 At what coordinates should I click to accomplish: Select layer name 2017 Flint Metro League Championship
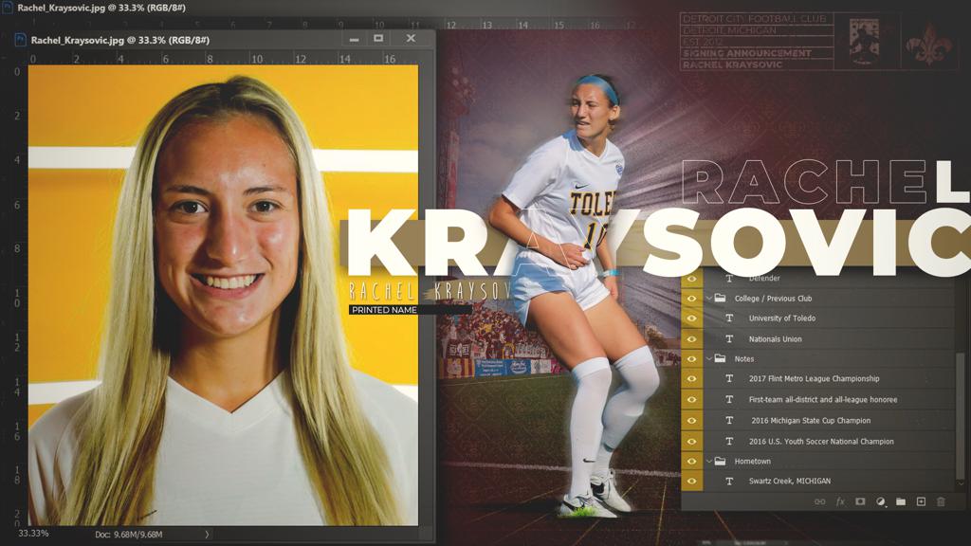coord(814,378)
